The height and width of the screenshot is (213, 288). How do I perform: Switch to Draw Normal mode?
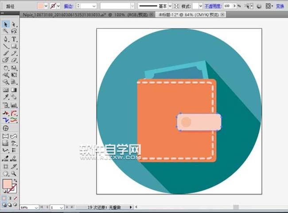pyautogui.click(x=4, y=205)
